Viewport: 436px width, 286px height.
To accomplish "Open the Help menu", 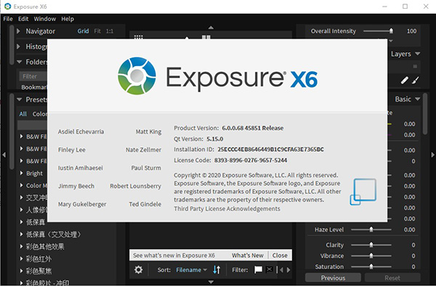I will tap(68, 19).
